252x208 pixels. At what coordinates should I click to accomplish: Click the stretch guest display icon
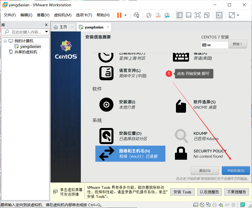(232, 15)
